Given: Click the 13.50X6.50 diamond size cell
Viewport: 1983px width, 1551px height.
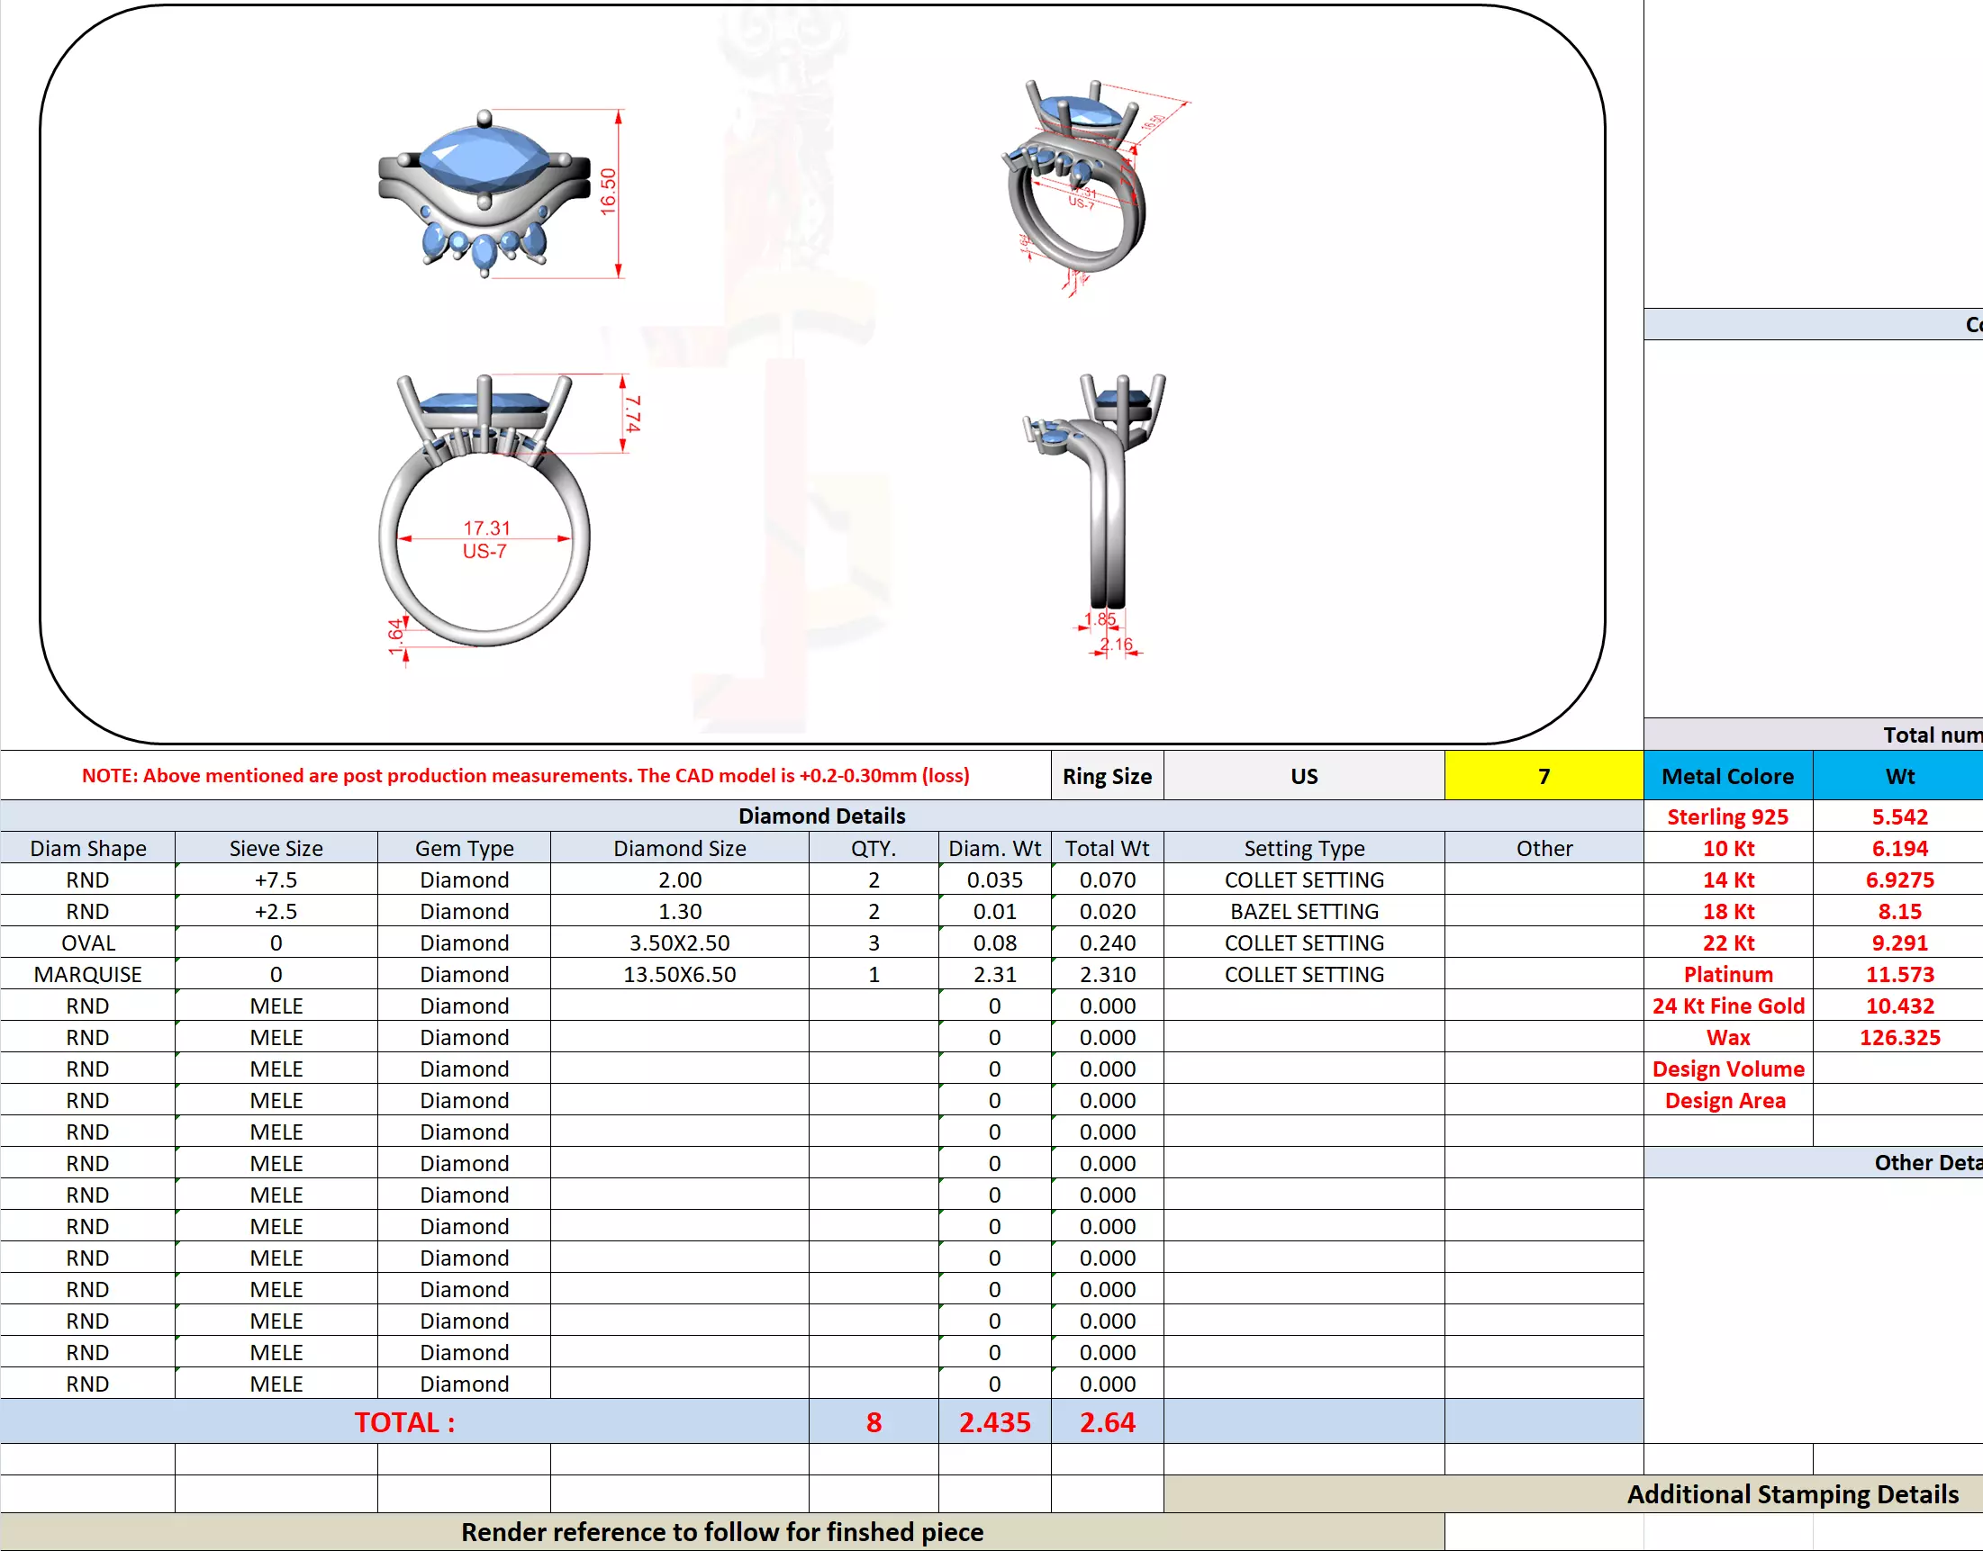Looking at the screenshot, I should pos(679,974).
